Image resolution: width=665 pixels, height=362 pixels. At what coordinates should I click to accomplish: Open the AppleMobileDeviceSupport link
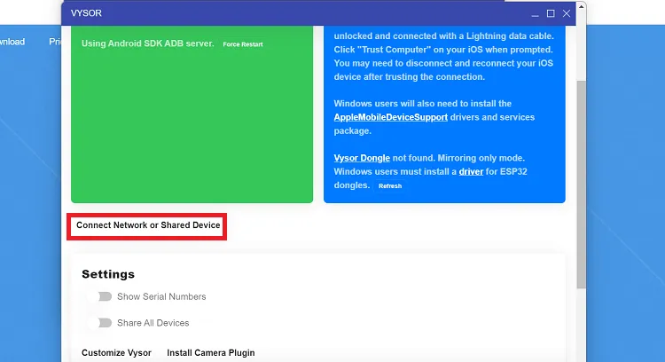pyautogui.click(x=391, y=117)
